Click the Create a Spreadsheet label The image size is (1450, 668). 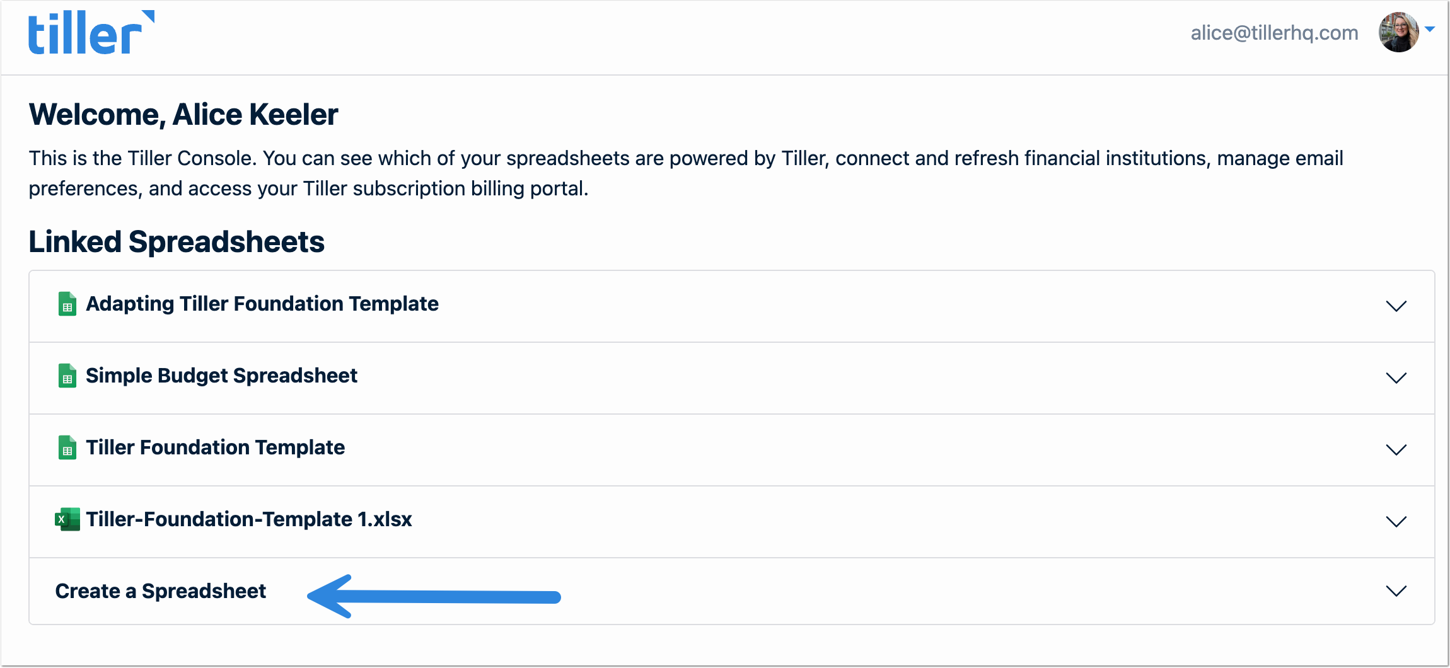(x=161, y=591)
